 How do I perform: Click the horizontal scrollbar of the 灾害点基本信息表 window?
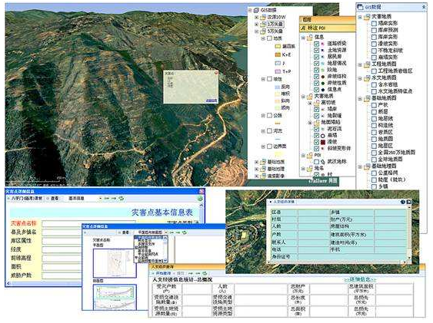click(44, 283)
